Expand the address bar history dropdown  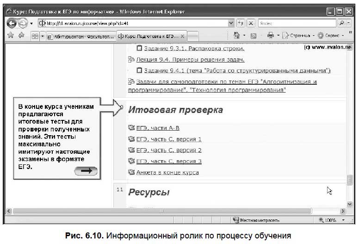pyautogui.click(x=231, y=23)
